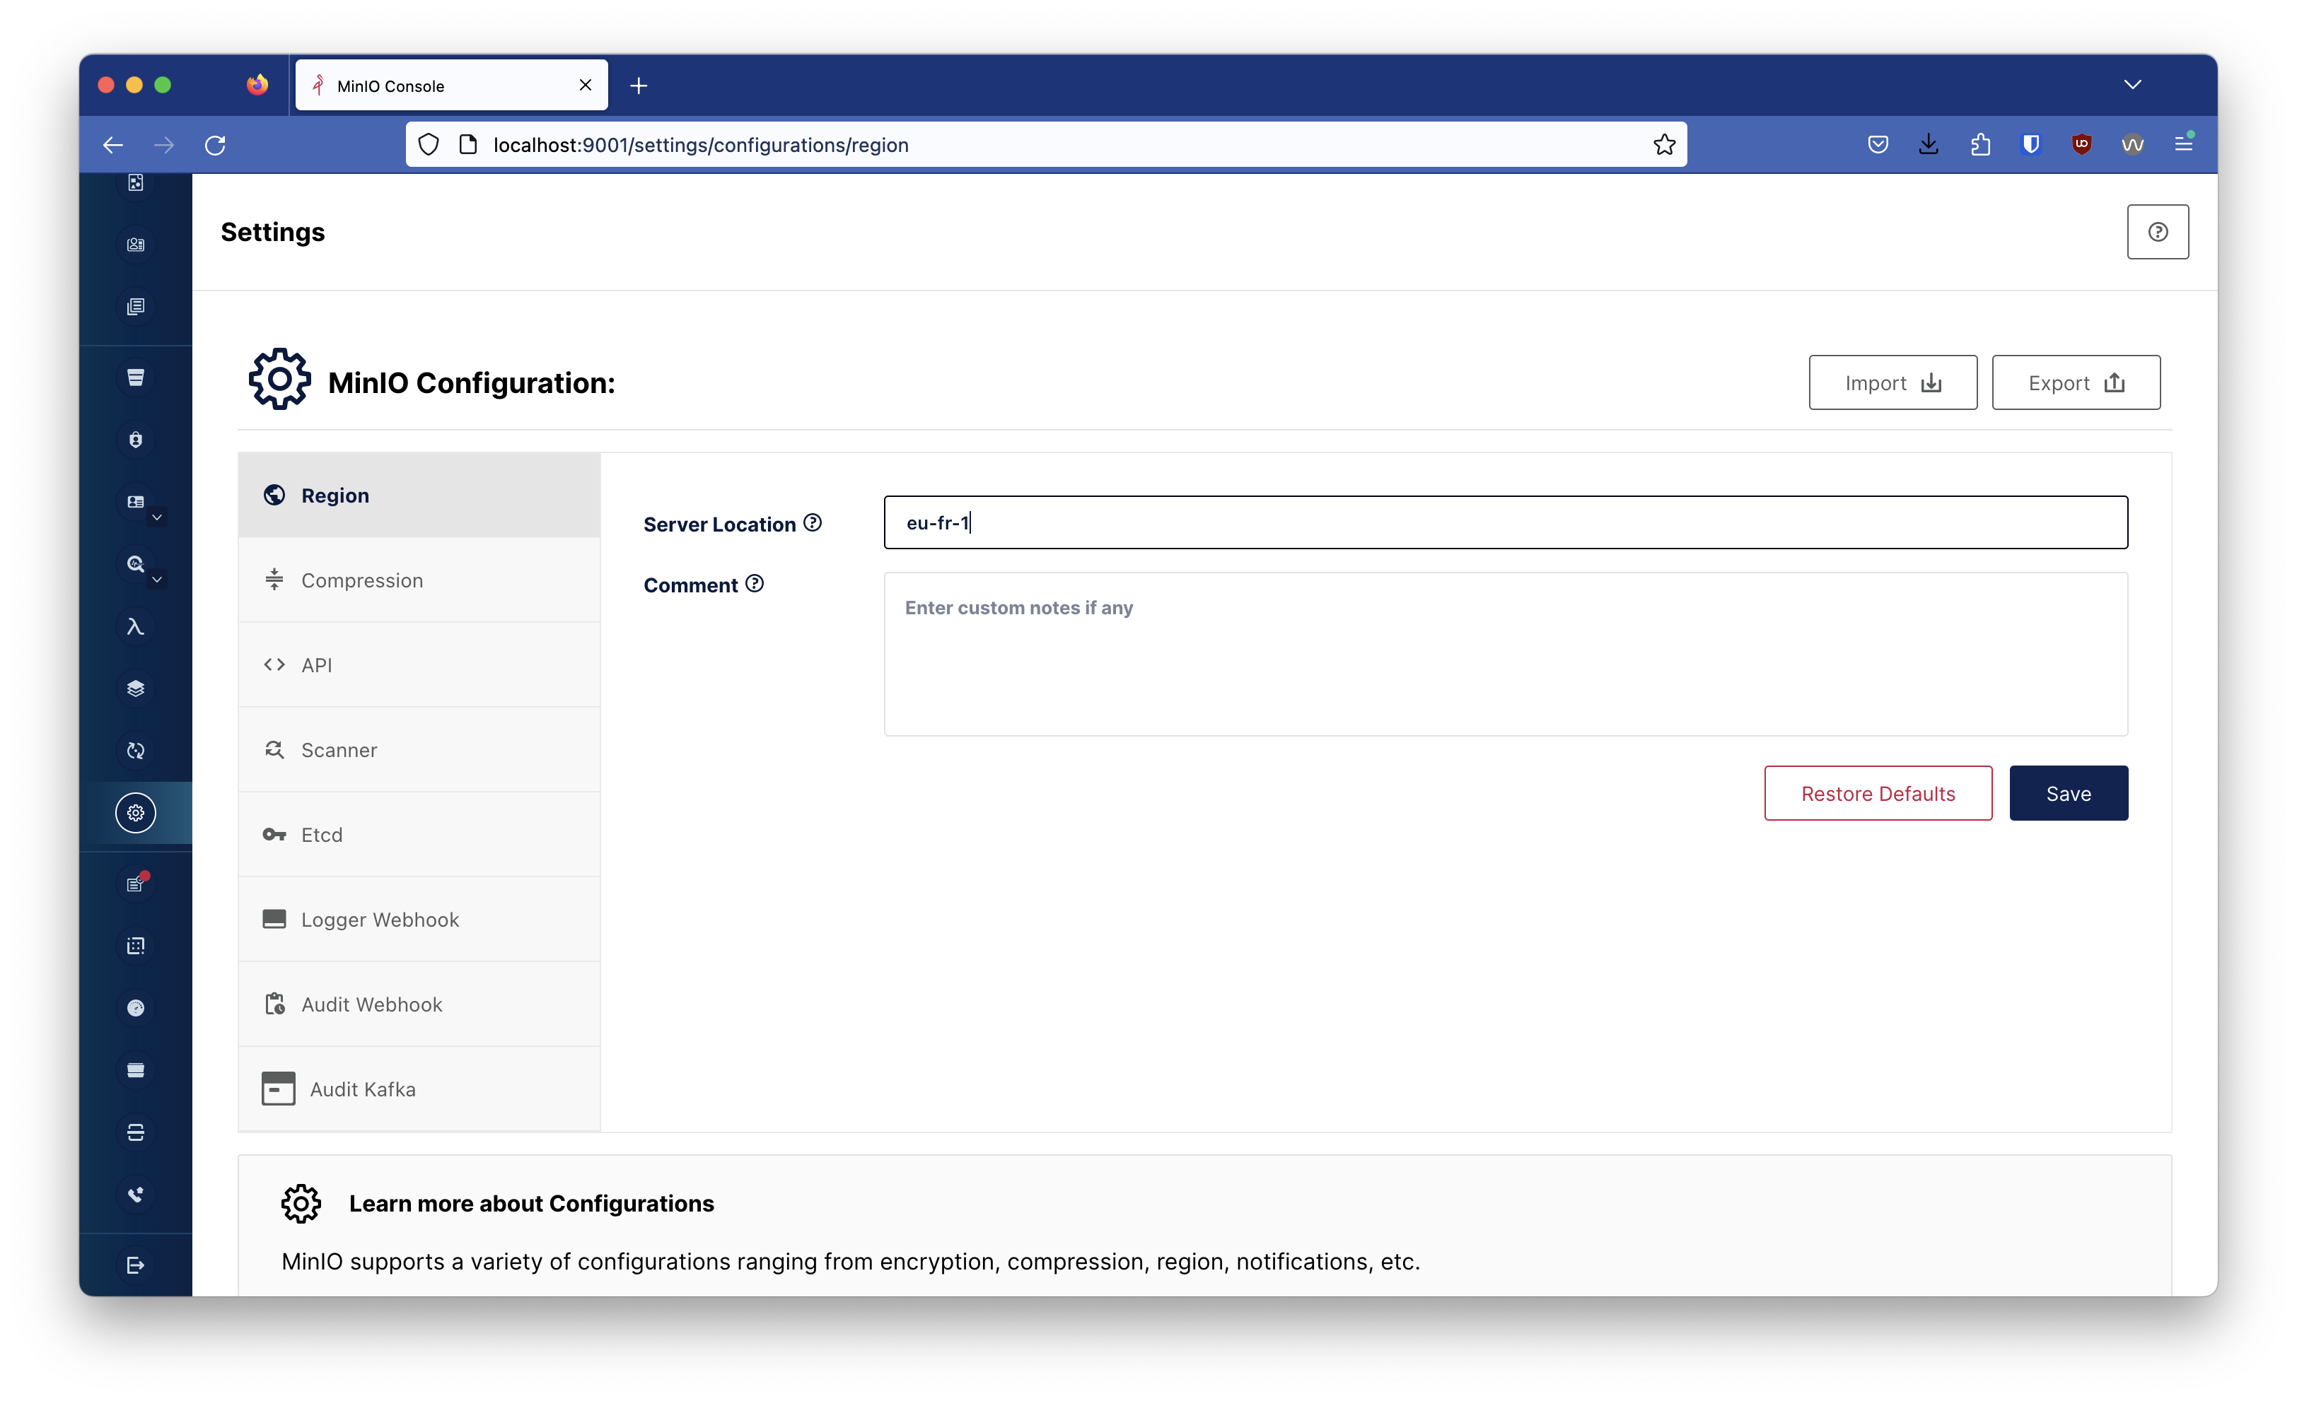Select the Etcd configuration option
The image size is (2297, 1401).
419,833
